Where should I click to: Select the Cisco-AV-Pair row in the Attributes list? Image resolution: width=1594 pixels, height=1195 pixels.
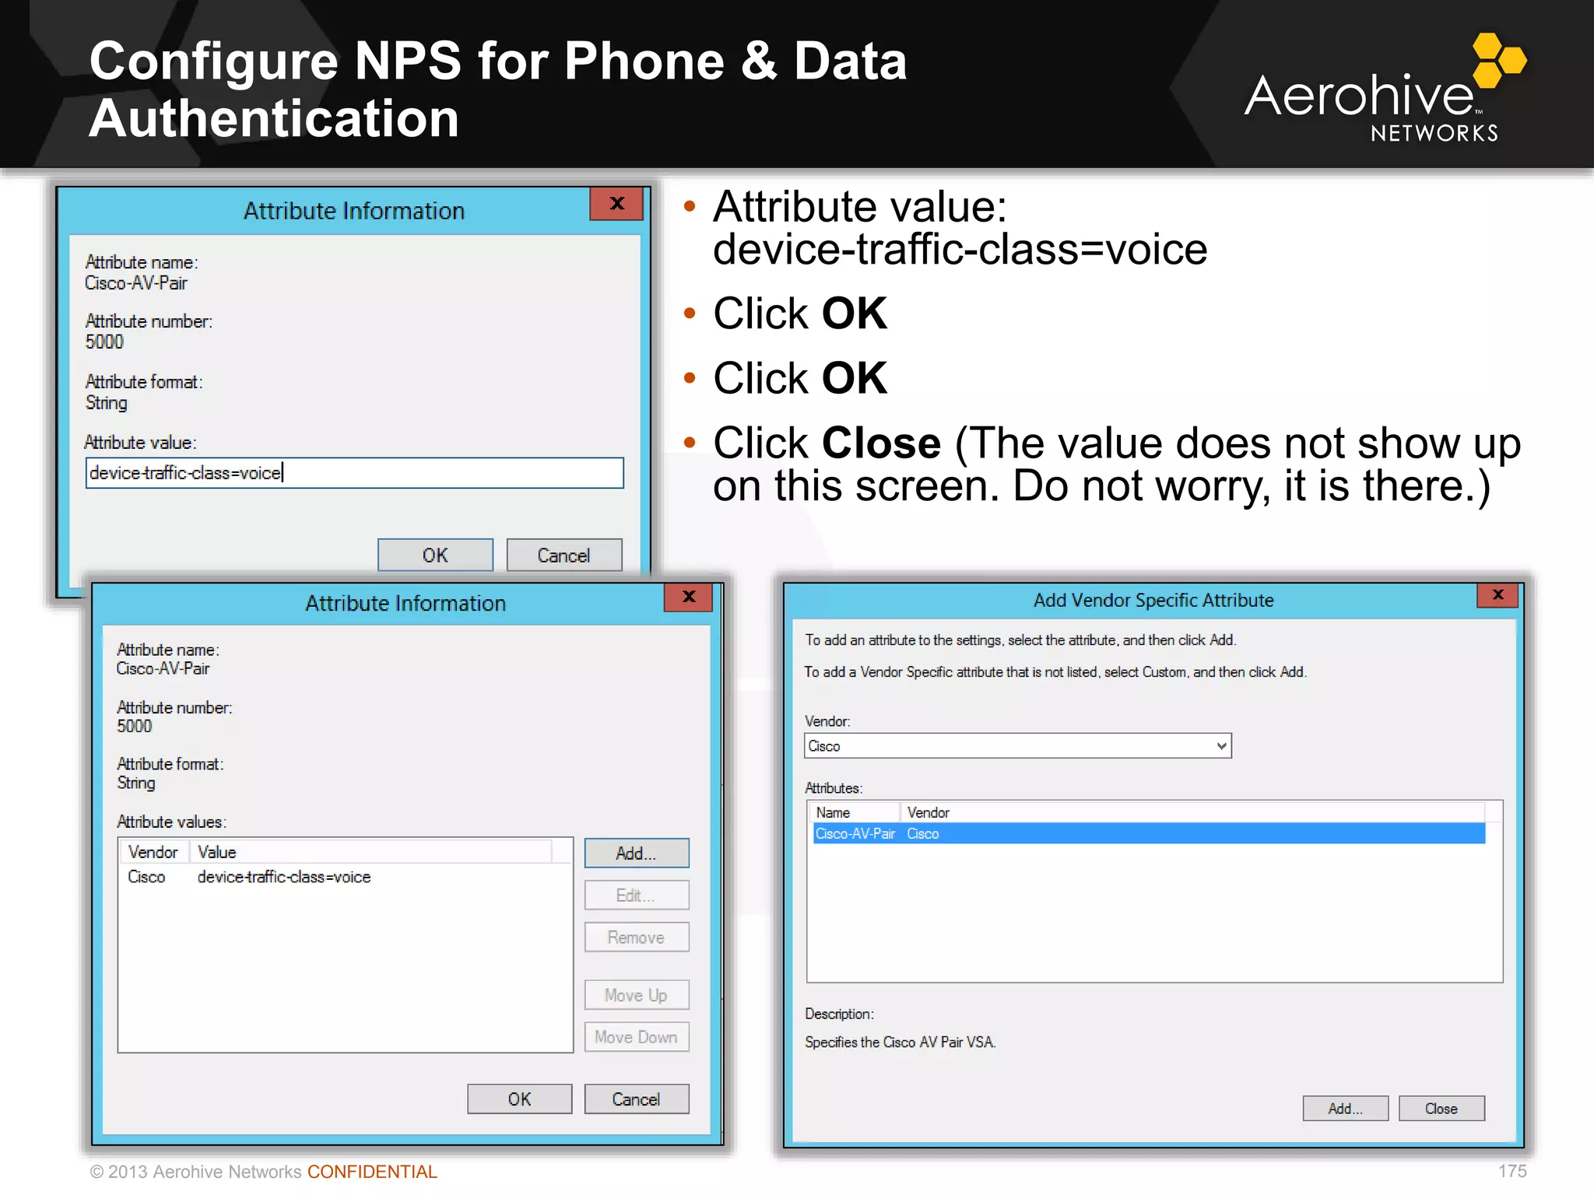(1149, 833)
